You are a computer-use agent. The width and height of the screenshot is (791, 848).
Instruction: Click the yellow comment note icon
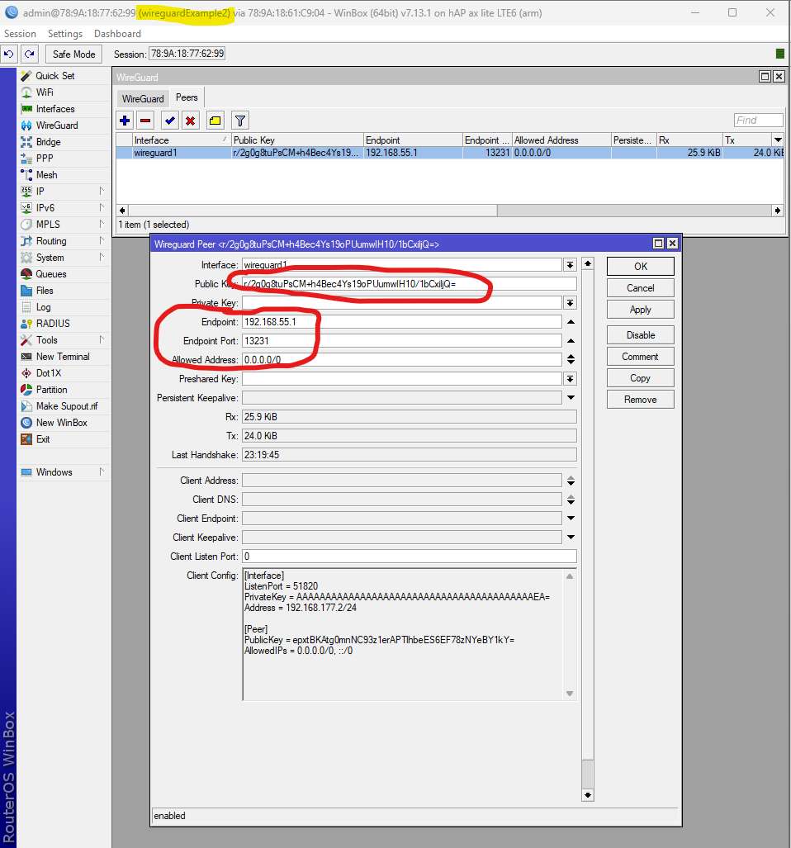point(216,121)
